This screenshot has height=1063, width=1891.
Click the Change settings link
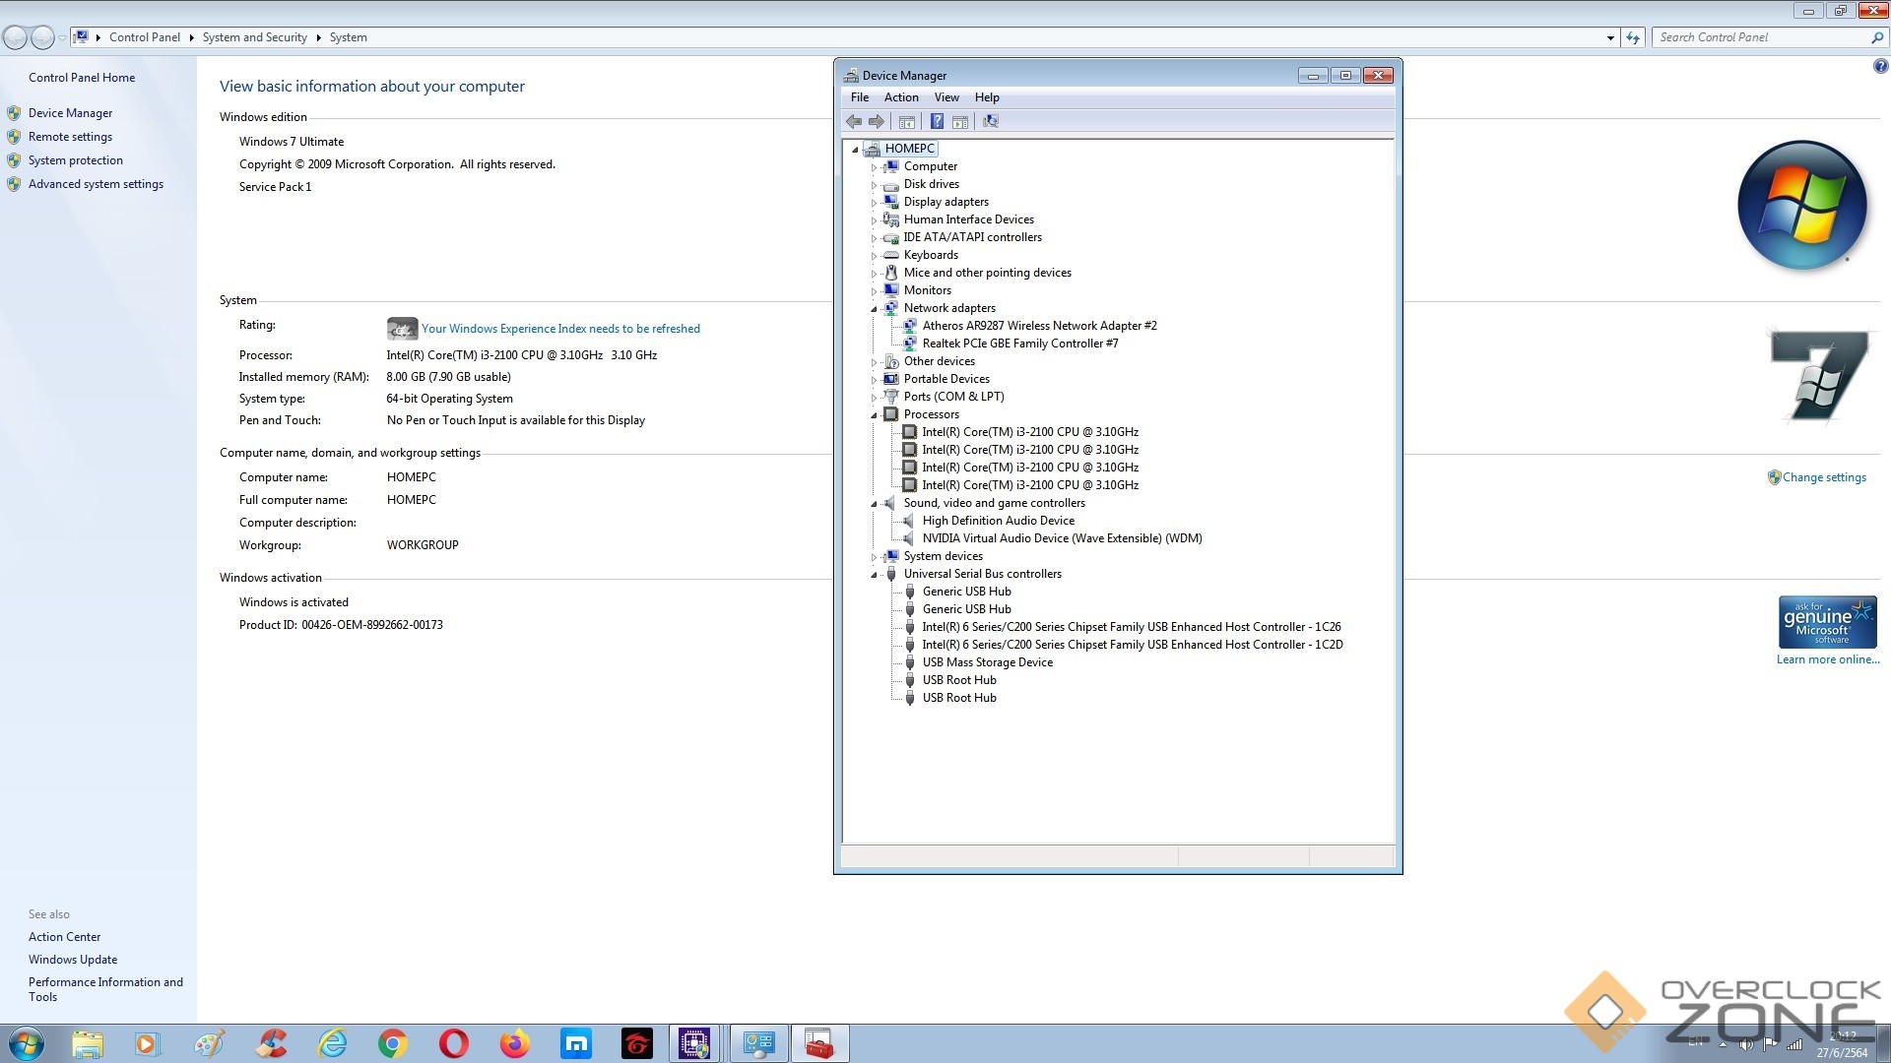(1823, 477)
